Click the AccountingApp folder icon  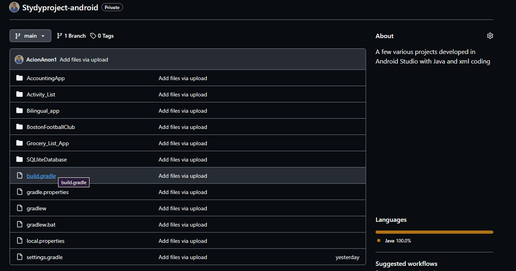tap(19, 78)
